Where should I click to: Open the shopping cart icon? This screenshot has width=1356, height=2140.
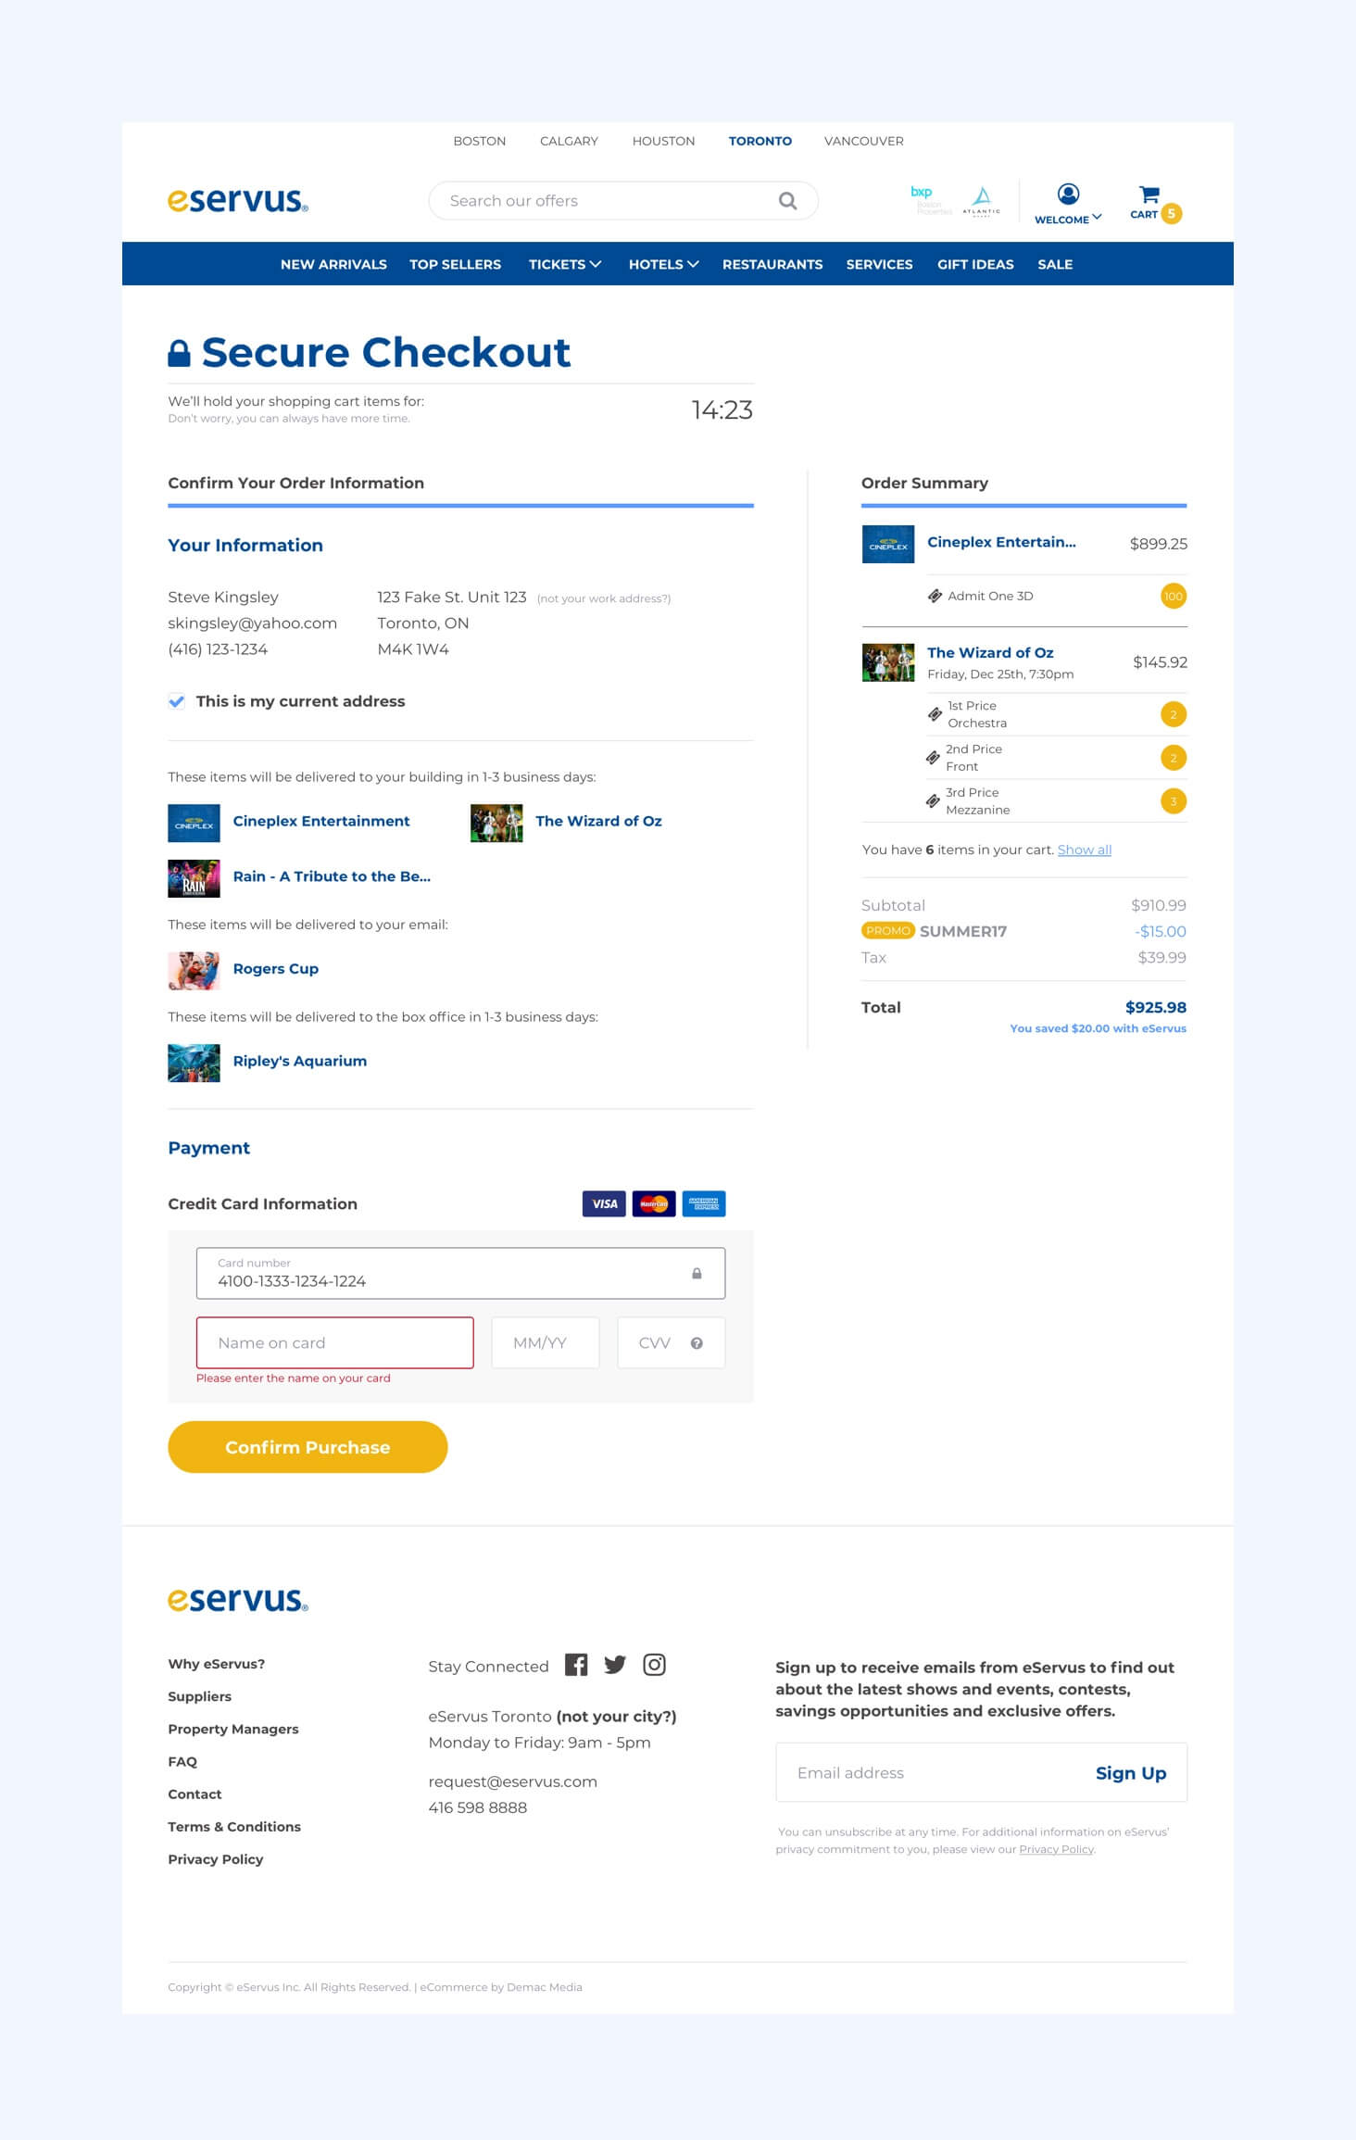click(1149, 194)
